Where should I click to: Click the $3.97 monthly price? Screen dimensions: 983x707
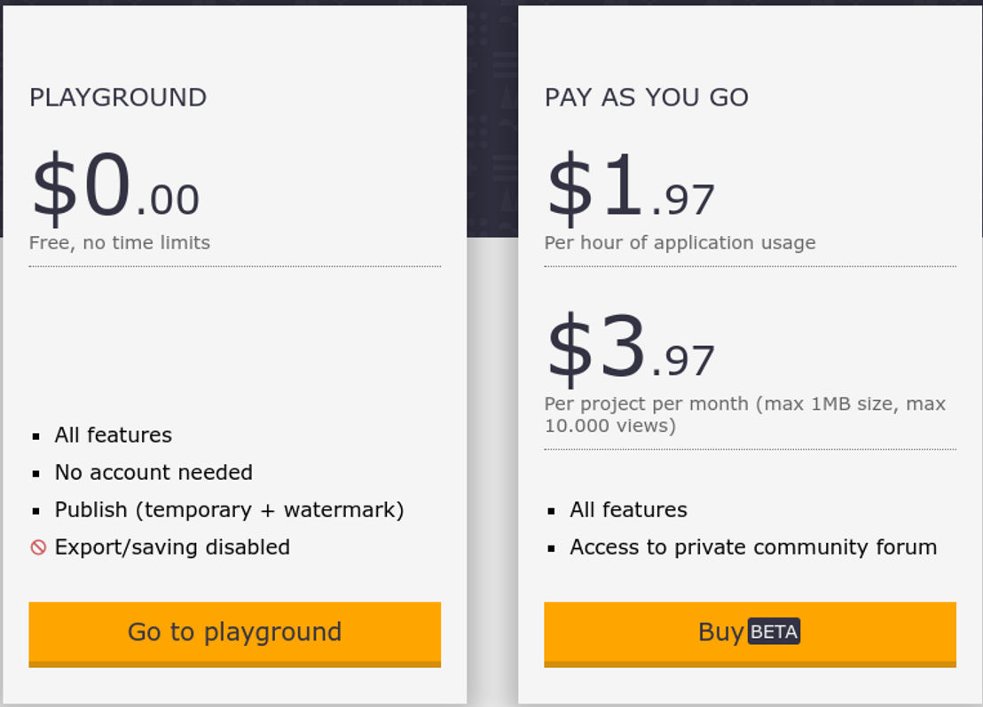pyautogui.click(x=631, y=349)
